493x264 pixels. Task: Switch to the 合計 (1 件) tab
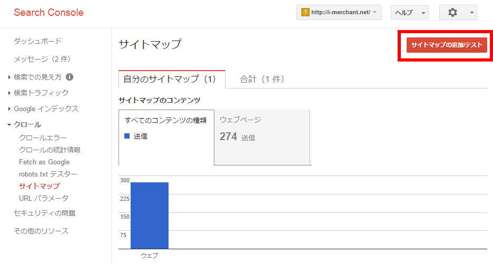pyautogui.click(x=262, y=79)
